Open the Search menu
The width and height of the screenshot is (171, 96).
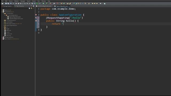[x=29, y=1]
